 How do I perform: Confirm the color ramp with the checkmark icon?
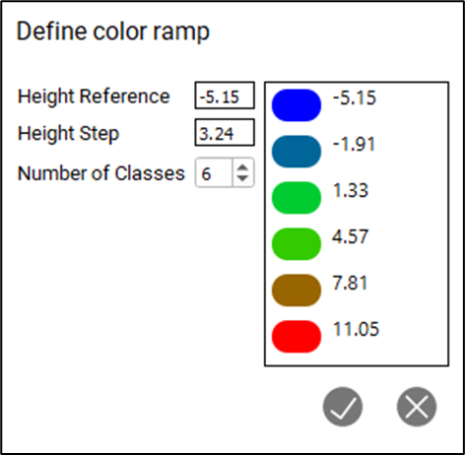pyautogui.click(x=343, y=407)
